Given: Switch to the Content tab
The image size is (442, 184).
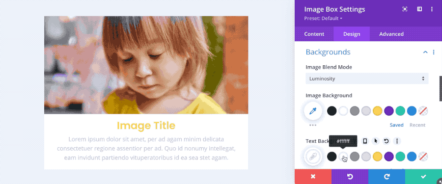Looking at the screenshot, I should (314, 34).
